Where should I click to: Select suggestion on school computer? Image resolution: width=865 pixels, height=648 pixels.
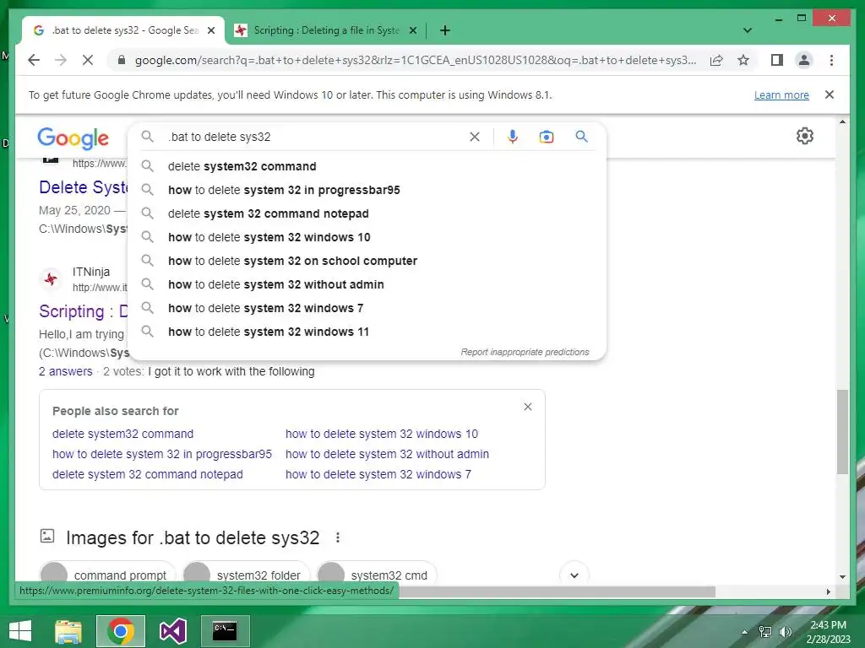pos(367,262)
